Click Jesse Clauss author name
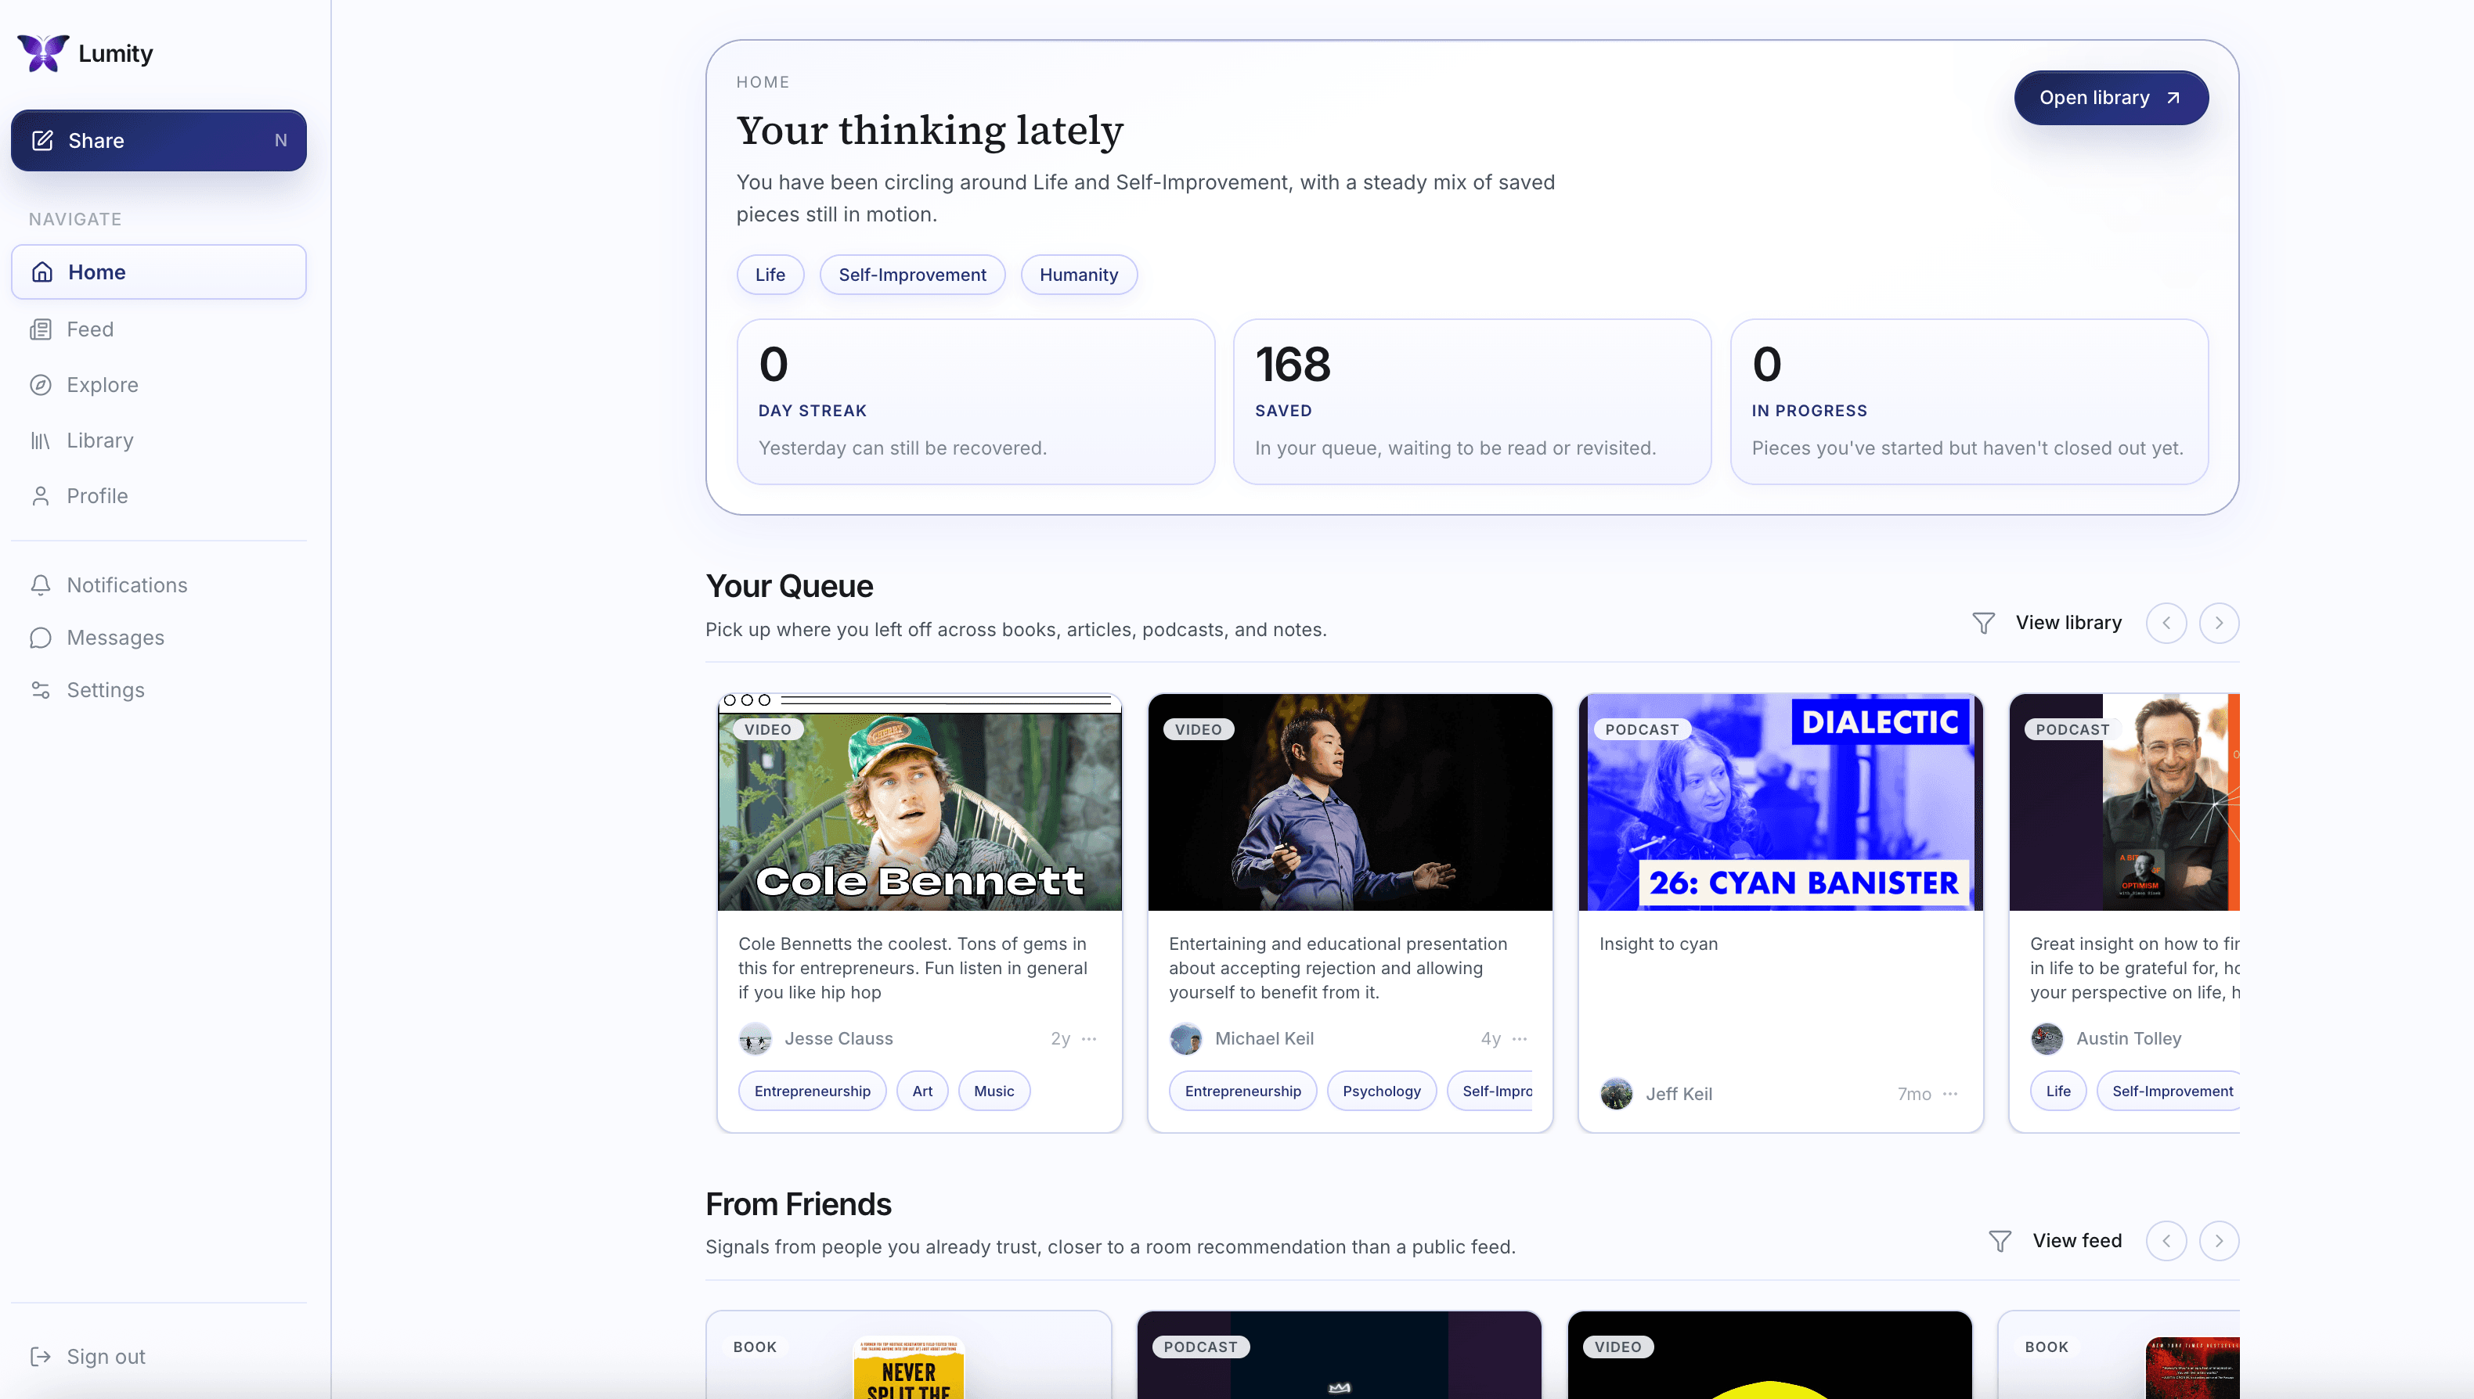The height and width of the screenshot is (1399, 2474). tap(838, 1038)
